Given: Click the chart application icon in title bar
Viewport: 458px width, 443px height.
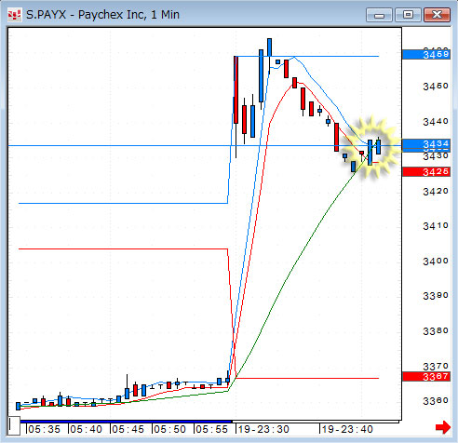Looking at the screenshot, I should 14,15.
